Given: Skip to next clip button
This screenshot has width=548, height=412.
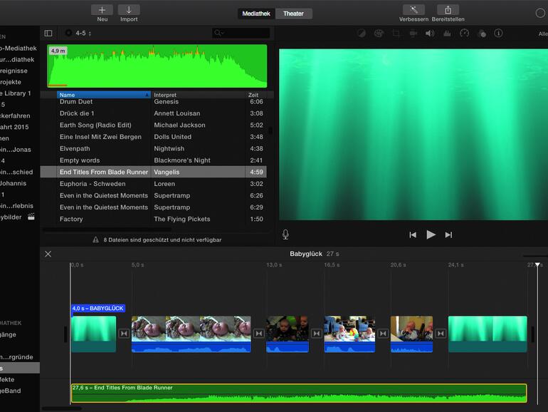Looking at the screenshot, I should click(448, 235).
